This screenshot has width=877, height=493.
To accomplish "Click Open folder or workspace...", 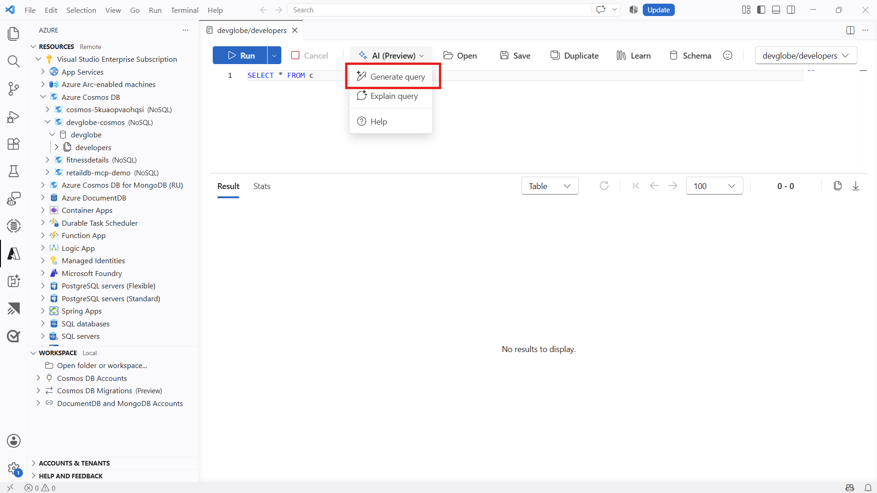I will 102,365.
